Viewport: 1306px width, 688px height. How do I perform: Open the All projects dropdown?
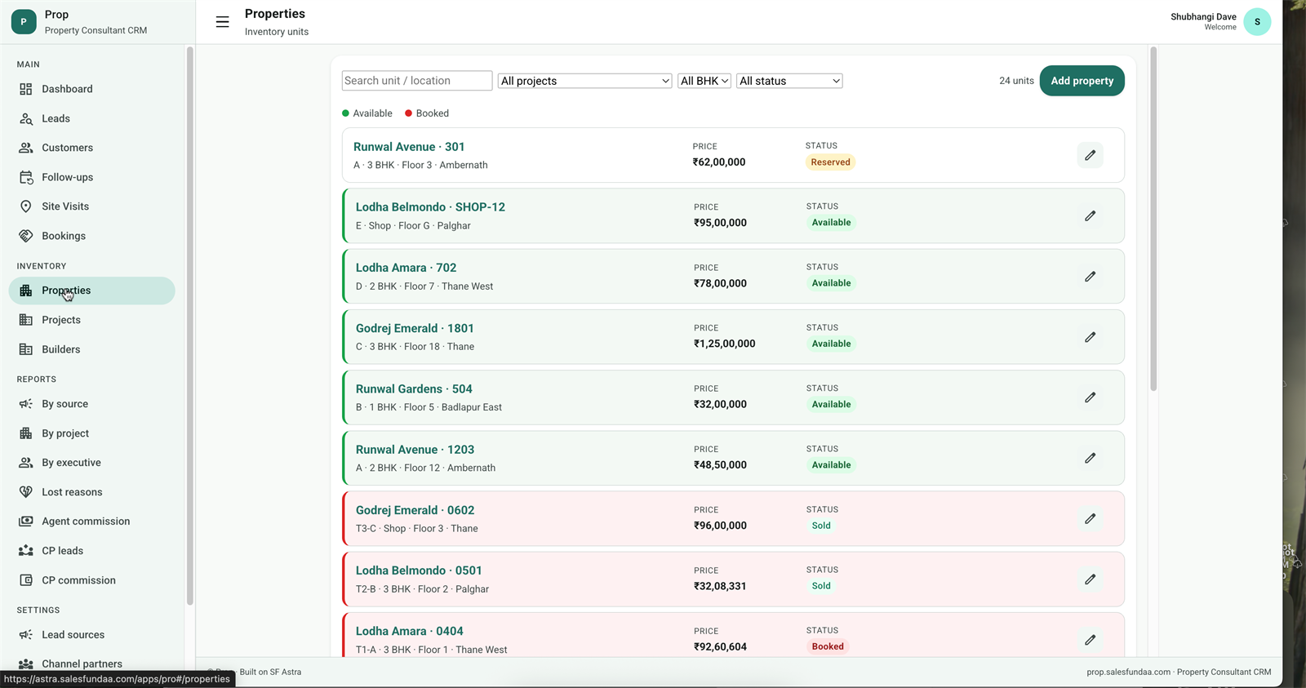(585, 81)
